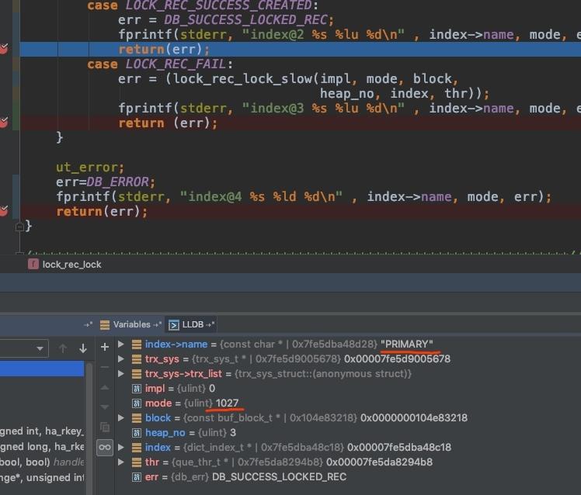This screenshot has height=495, width=581.
Task: Expand the thr variable node
Action: [x=121, y=462]
